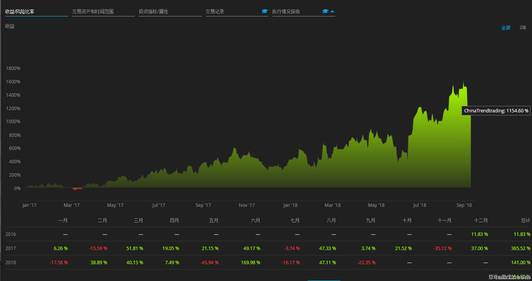The height and width of the screenshot is (281, 532).
Task: Click the 收益 chart title
Action: [x=10, y=26]
